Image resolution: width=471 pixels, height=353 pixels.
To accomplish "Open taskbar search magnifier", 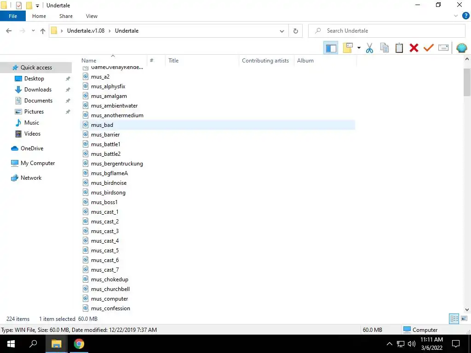I will [x=33, y=344].
